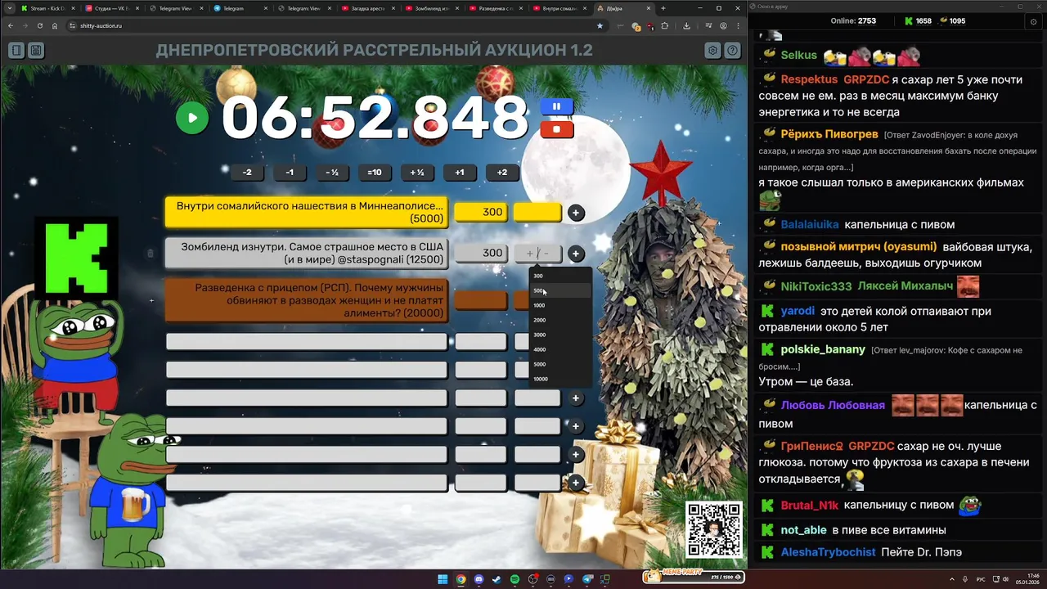Go to browser home page icon
Viewport: 1047px width, 589px height.
55,25
